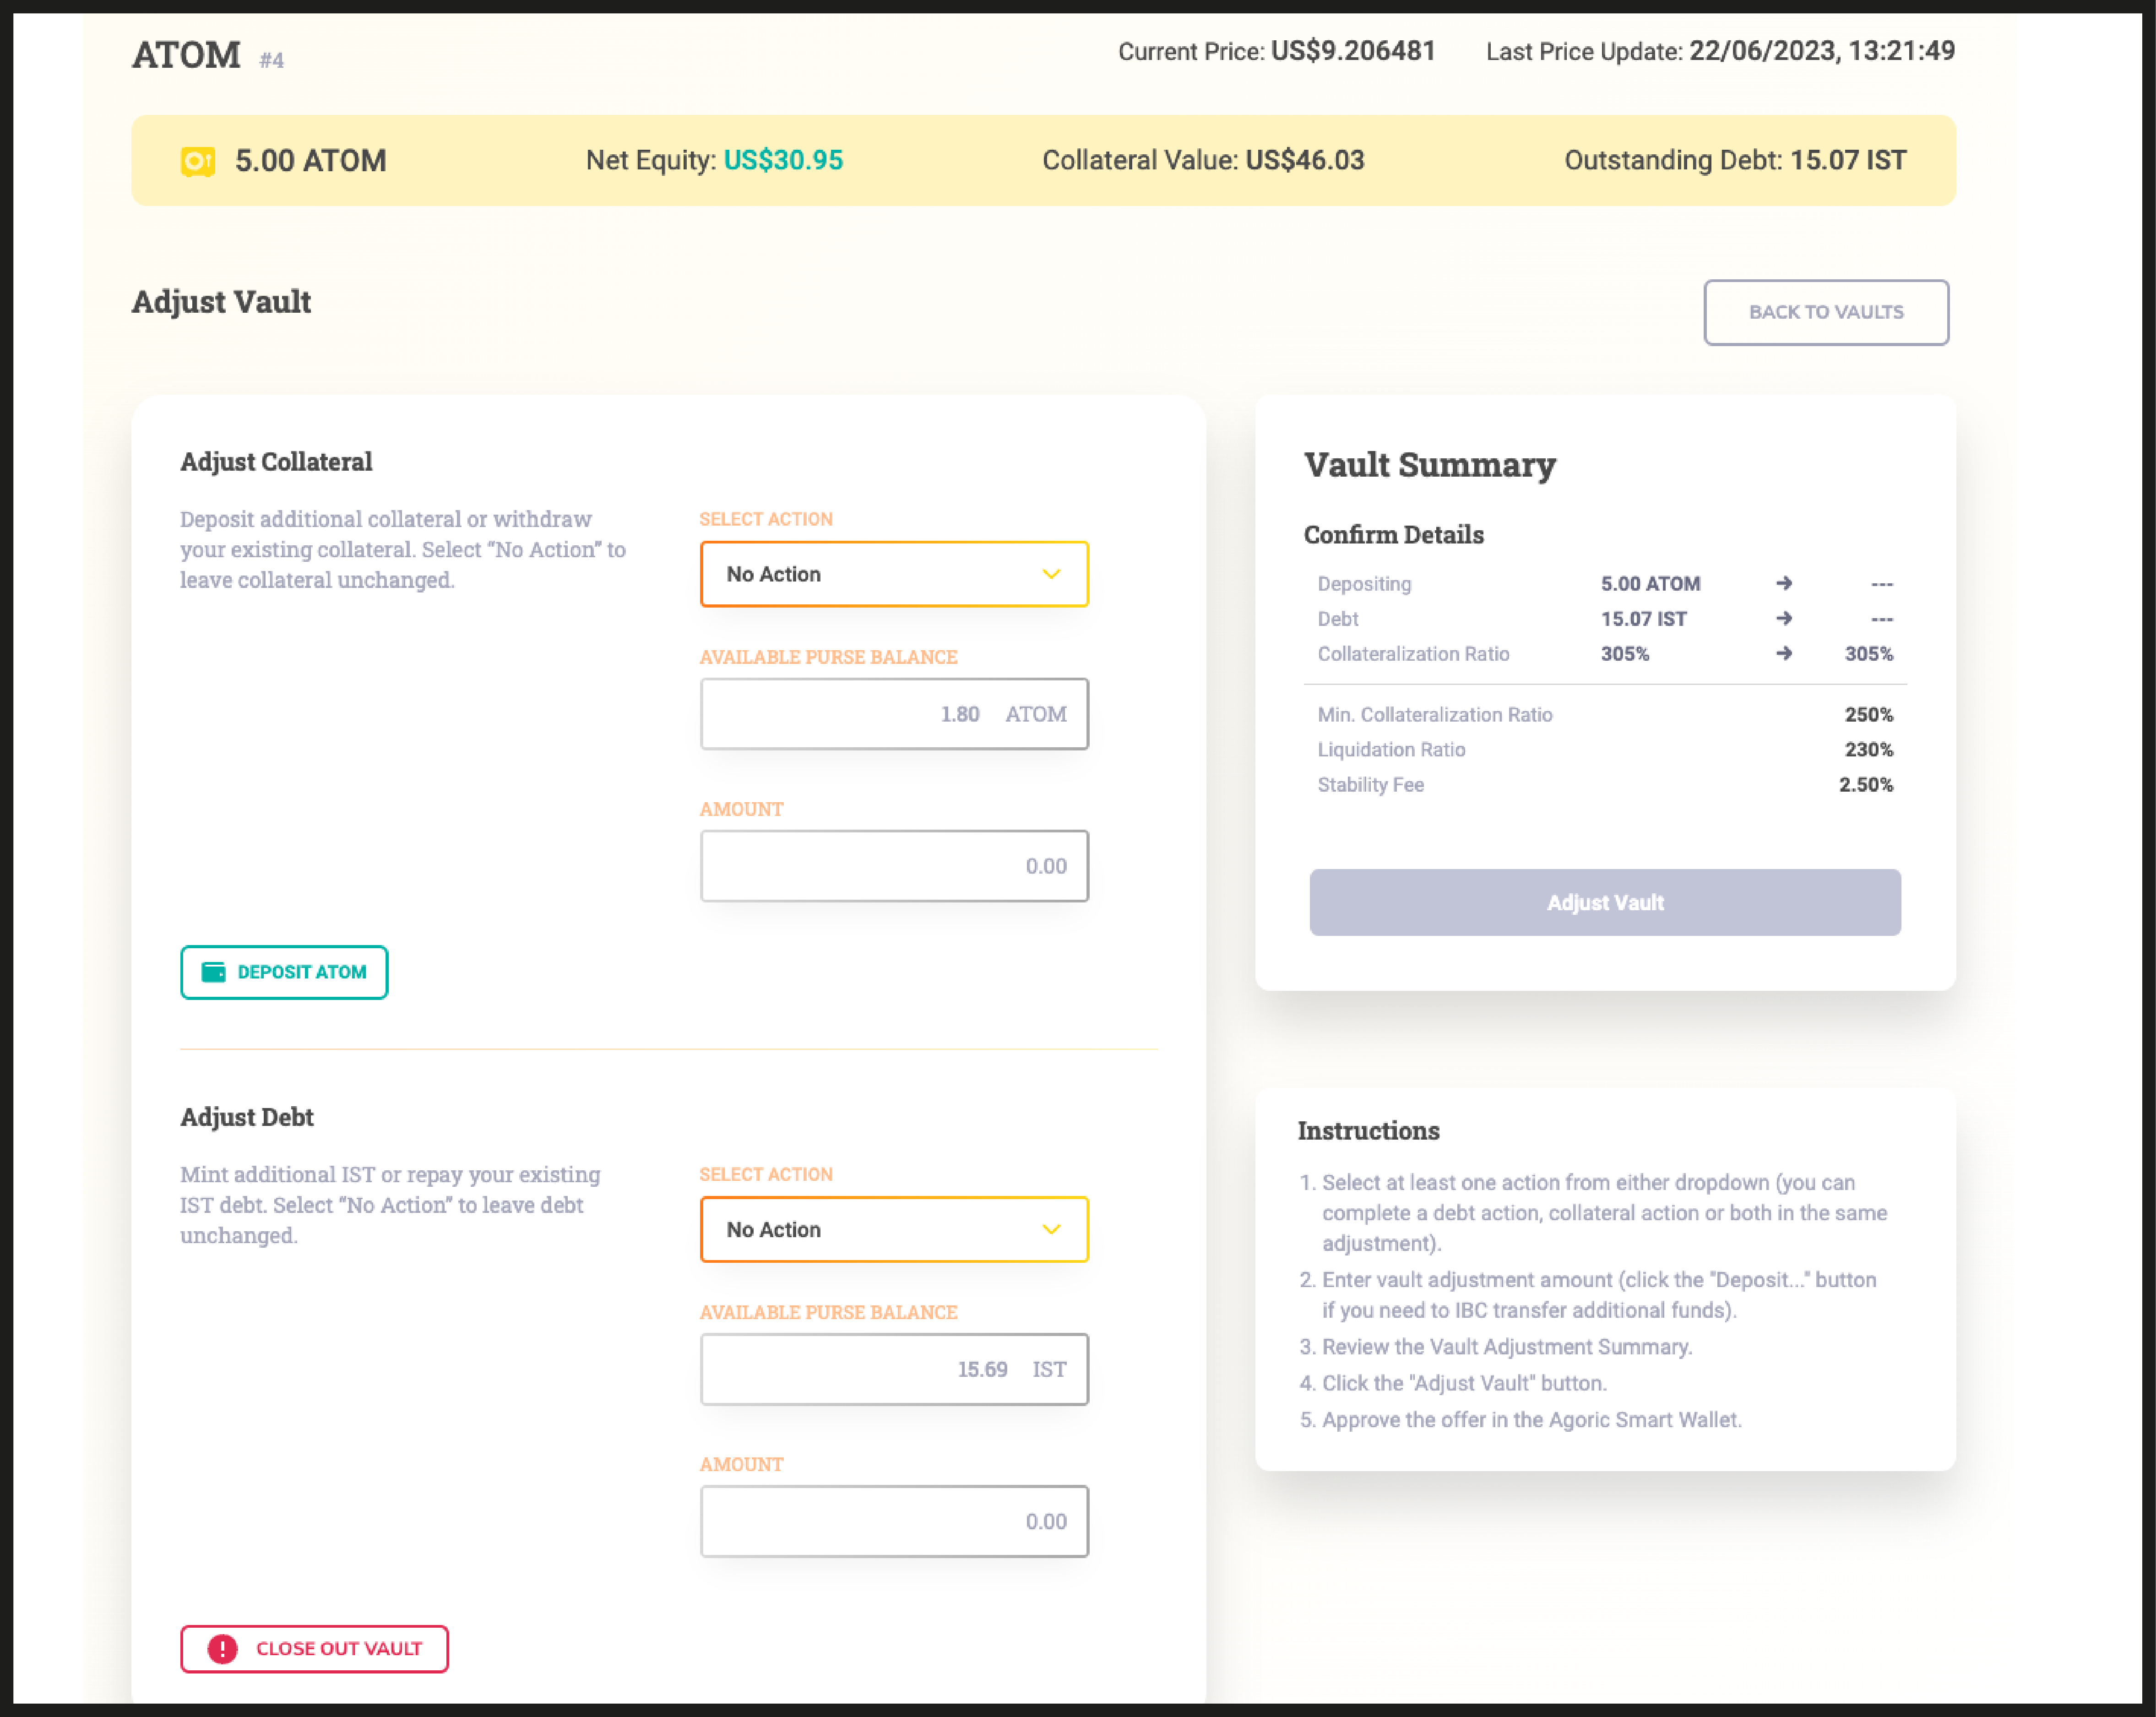The width and height of the screenshot is (2156, 1717).
Task: Click the arrow in the Collateralization Ratio row
Action: (x=1784, y=654)
